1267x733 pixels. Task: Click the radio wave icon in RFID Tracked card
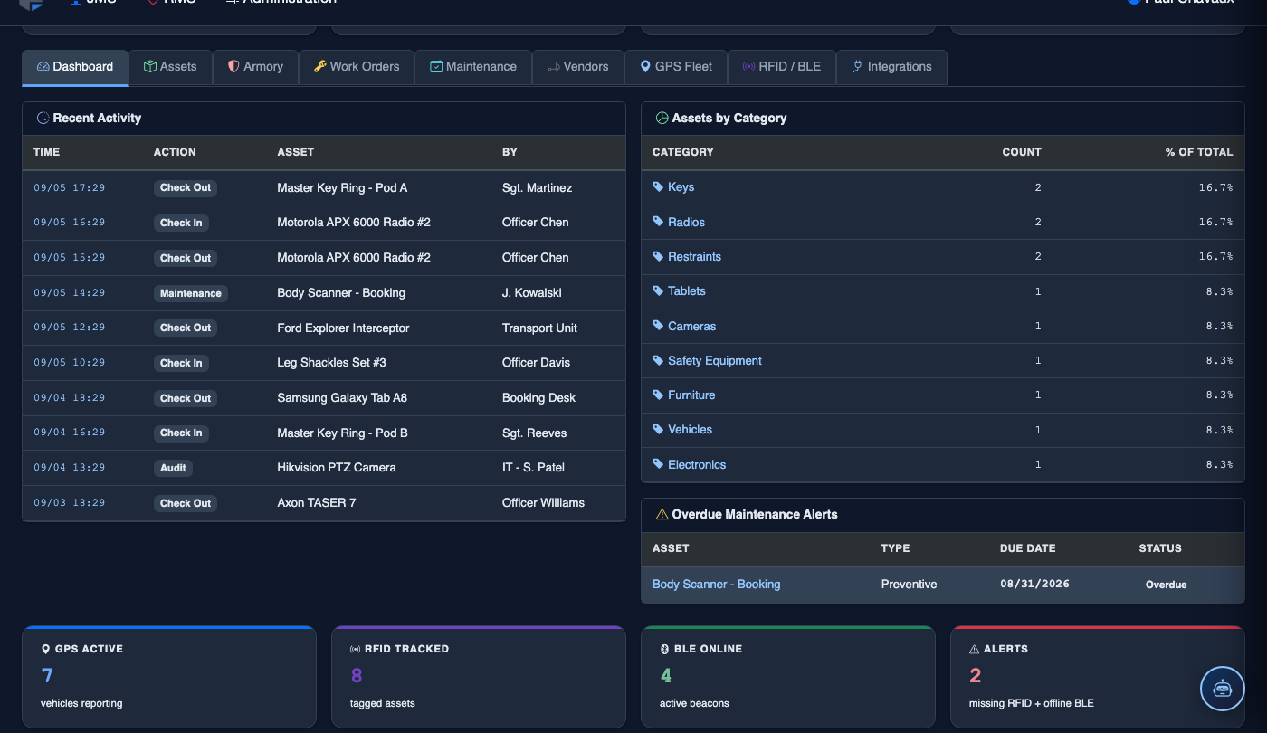click(x=356, y=650)
